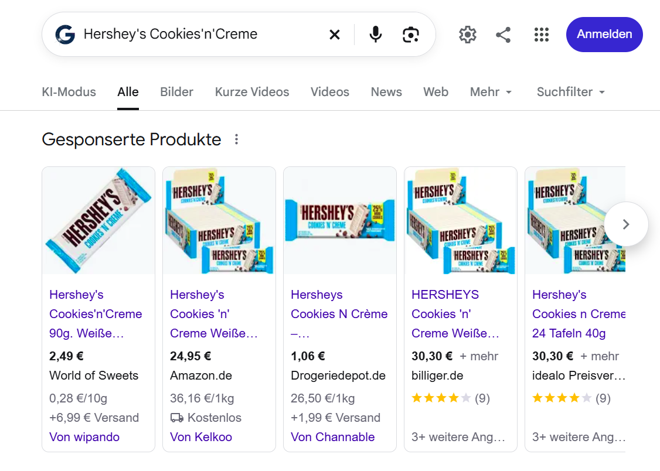
Task: Click the 2,49 € price
Action: [66, 356]
